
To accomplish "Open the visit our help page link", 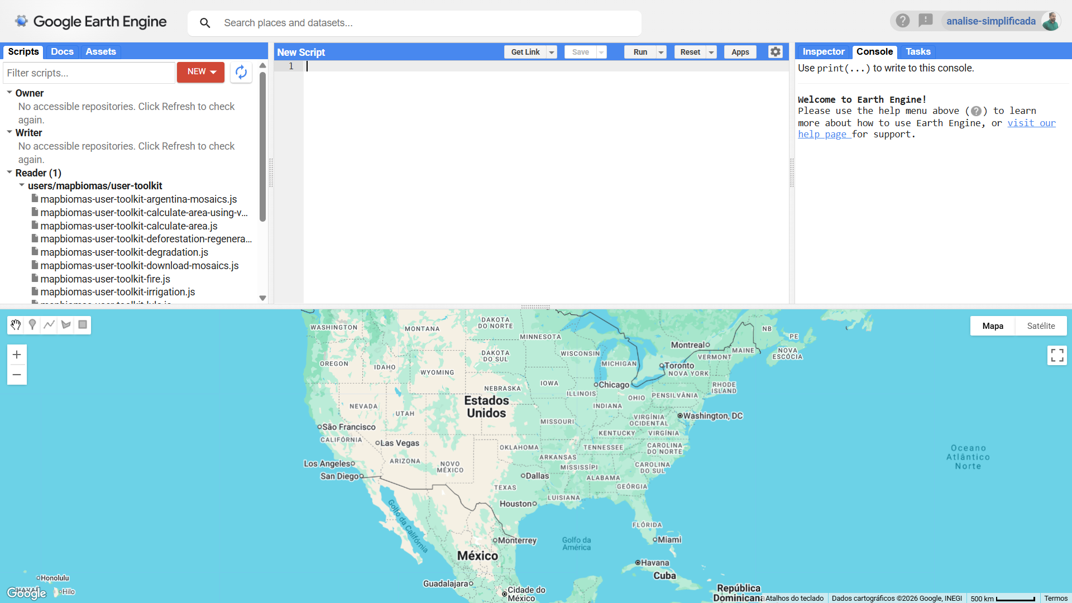I will click(x=1031, y=123).
